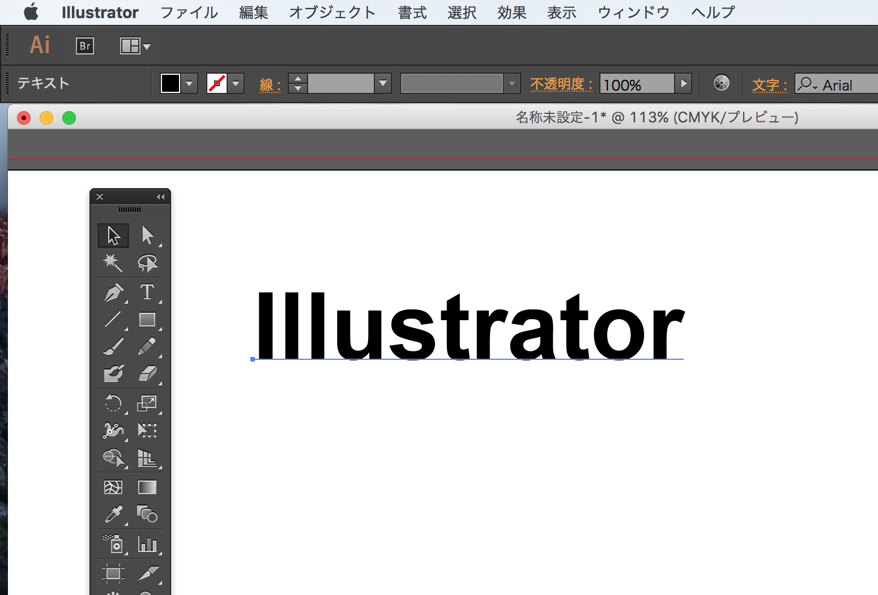Select the Pencil tool

click(147, 346)
